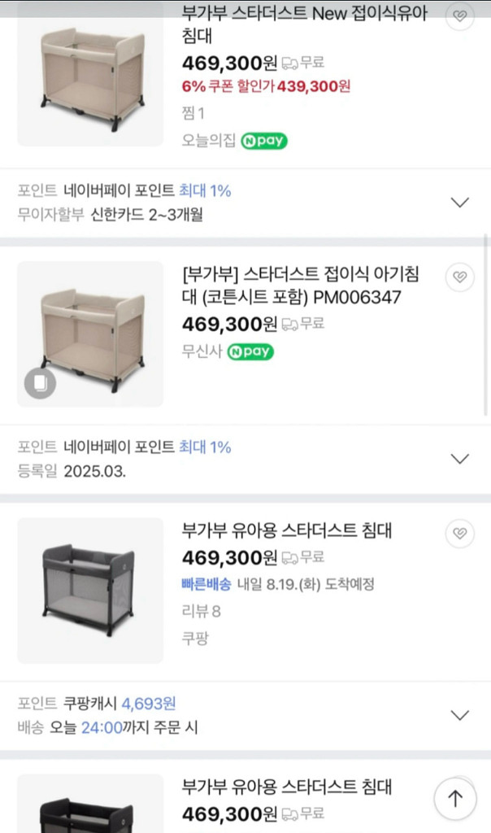Open [부가부] 스타더스트 접이식 아기침대 title link

pyautogui.click(x=292, y=286)
